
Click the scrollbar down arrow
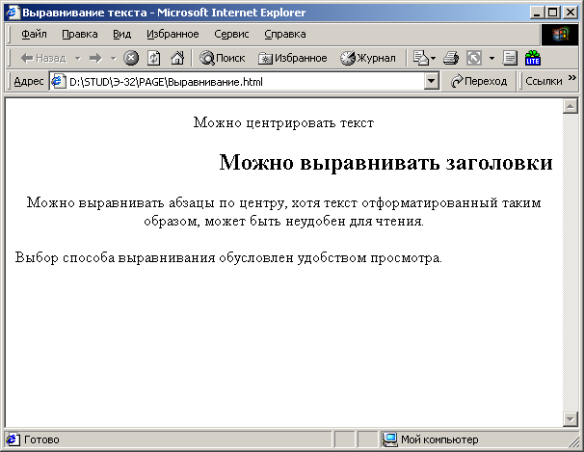click(570, 419)
